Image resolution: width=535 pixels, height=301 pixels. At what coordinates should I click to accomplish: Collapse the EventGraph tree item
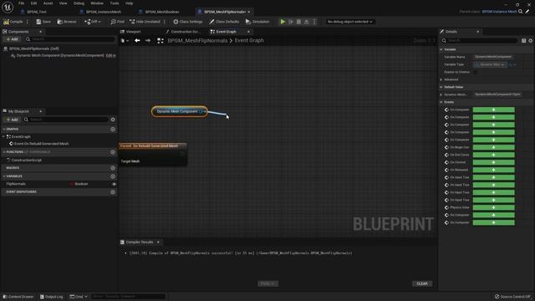(x=3, y=136)
